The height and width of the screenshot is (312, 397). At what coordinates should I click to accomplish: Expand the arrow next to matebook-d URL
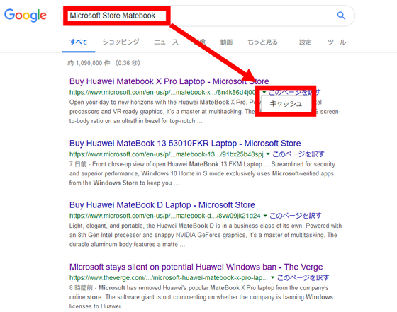coord(265,216)
